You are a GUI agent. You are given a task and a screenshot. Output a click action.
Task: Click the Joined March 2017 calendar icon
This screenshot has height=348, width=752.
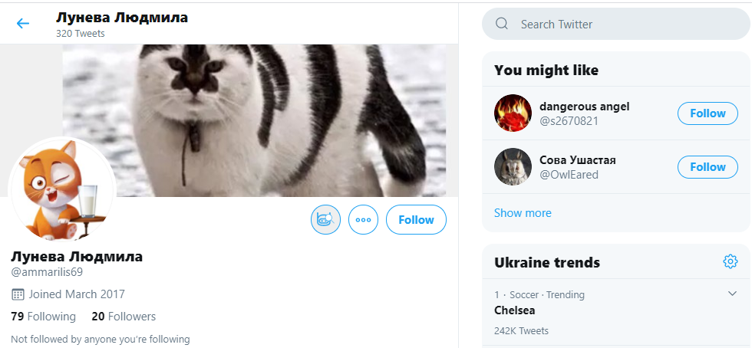[18, 294]
